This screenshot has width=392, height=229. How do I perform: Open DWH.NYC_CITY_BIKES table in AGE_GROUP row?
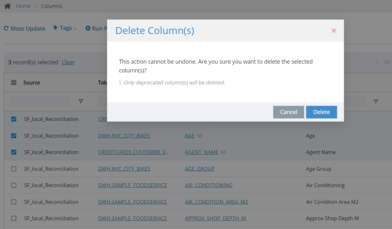(x=124, y=169)
